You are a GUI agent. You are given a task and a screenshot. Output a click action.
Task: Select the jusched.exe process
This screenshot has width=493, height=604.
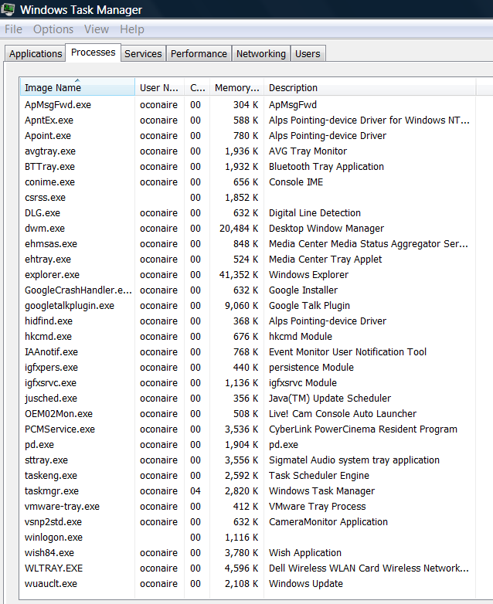[x=247, y=399]
